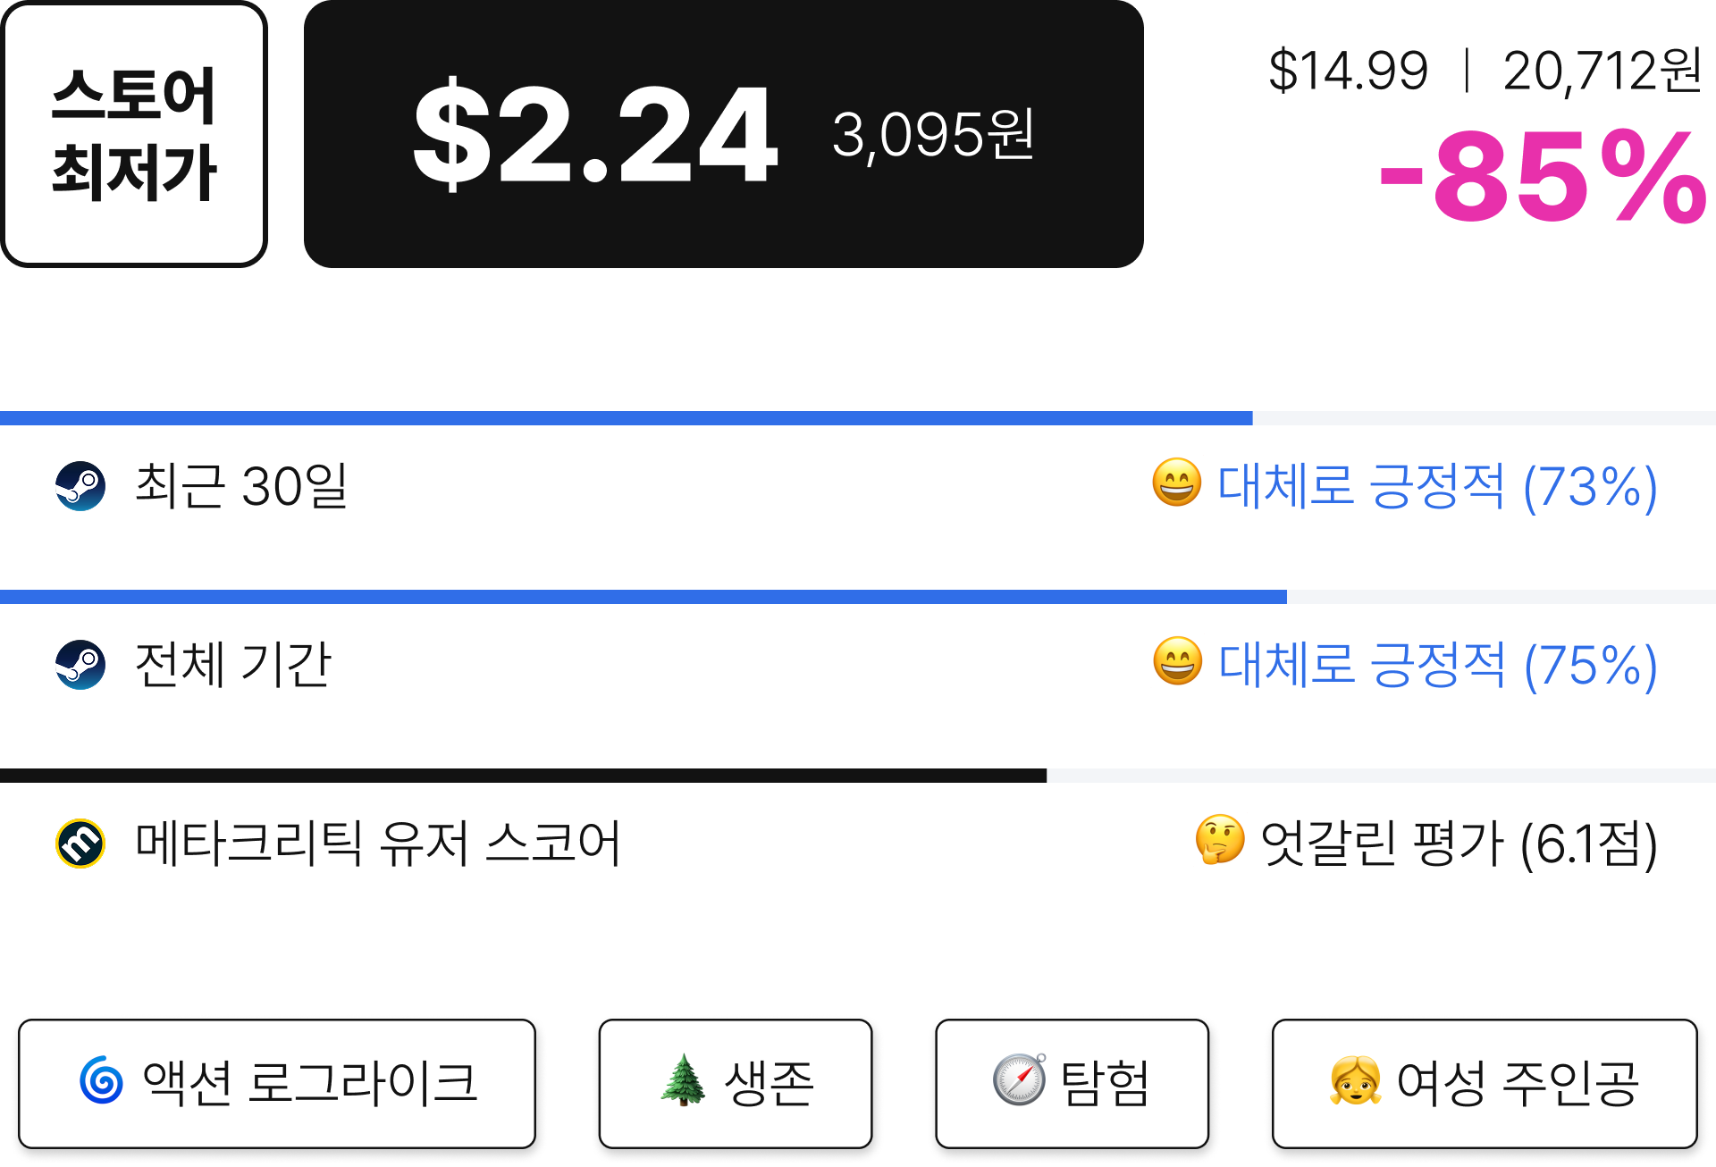The height and width of the screenshot is (1167, 1716).
Task: Click the pink -85% discount label
Action: (x=1544, y=177)
